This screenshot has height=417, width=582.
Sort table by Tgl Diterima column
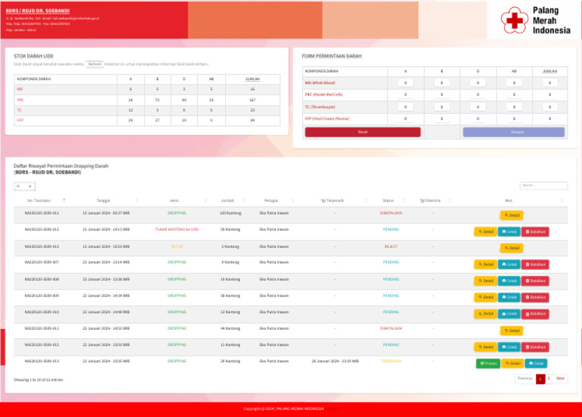[430, 200]
